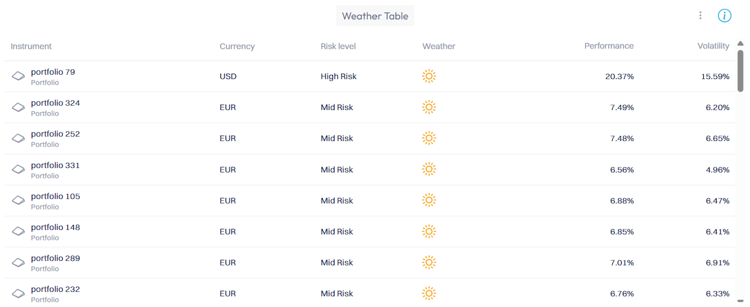Click the vertical scrollbar thumb
Image resolution: width=750 pixels, height=307 pixels.
740,71
